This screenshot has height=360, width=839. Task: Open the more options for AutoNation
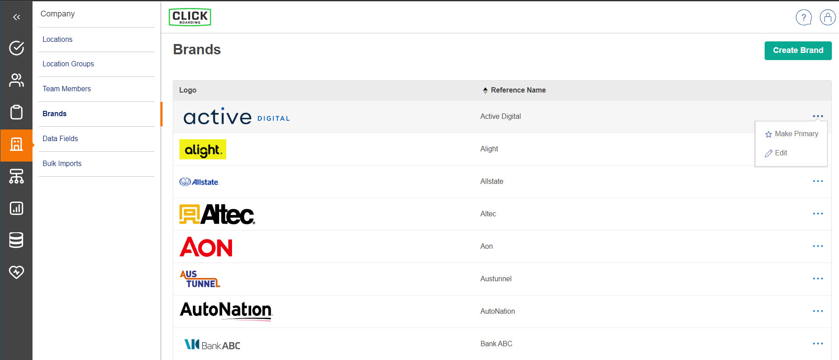click(818, 311)
